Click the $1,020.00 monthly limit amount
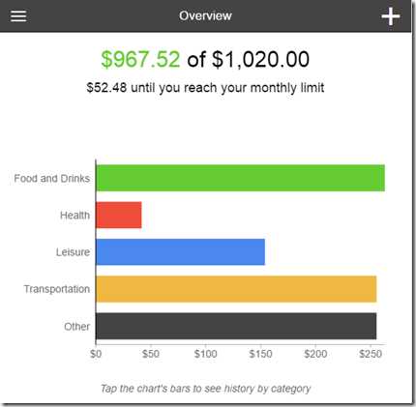This screenshot has width=416, height=407. tap(260, 59)
